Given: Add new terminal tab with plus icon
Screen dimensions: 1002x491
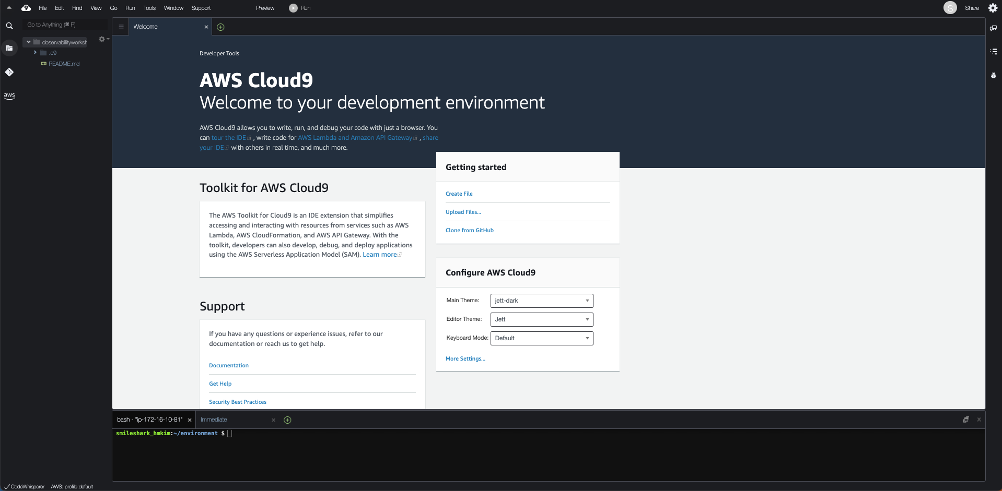Looking at the screenshot, I should click(x=287, y=420).
